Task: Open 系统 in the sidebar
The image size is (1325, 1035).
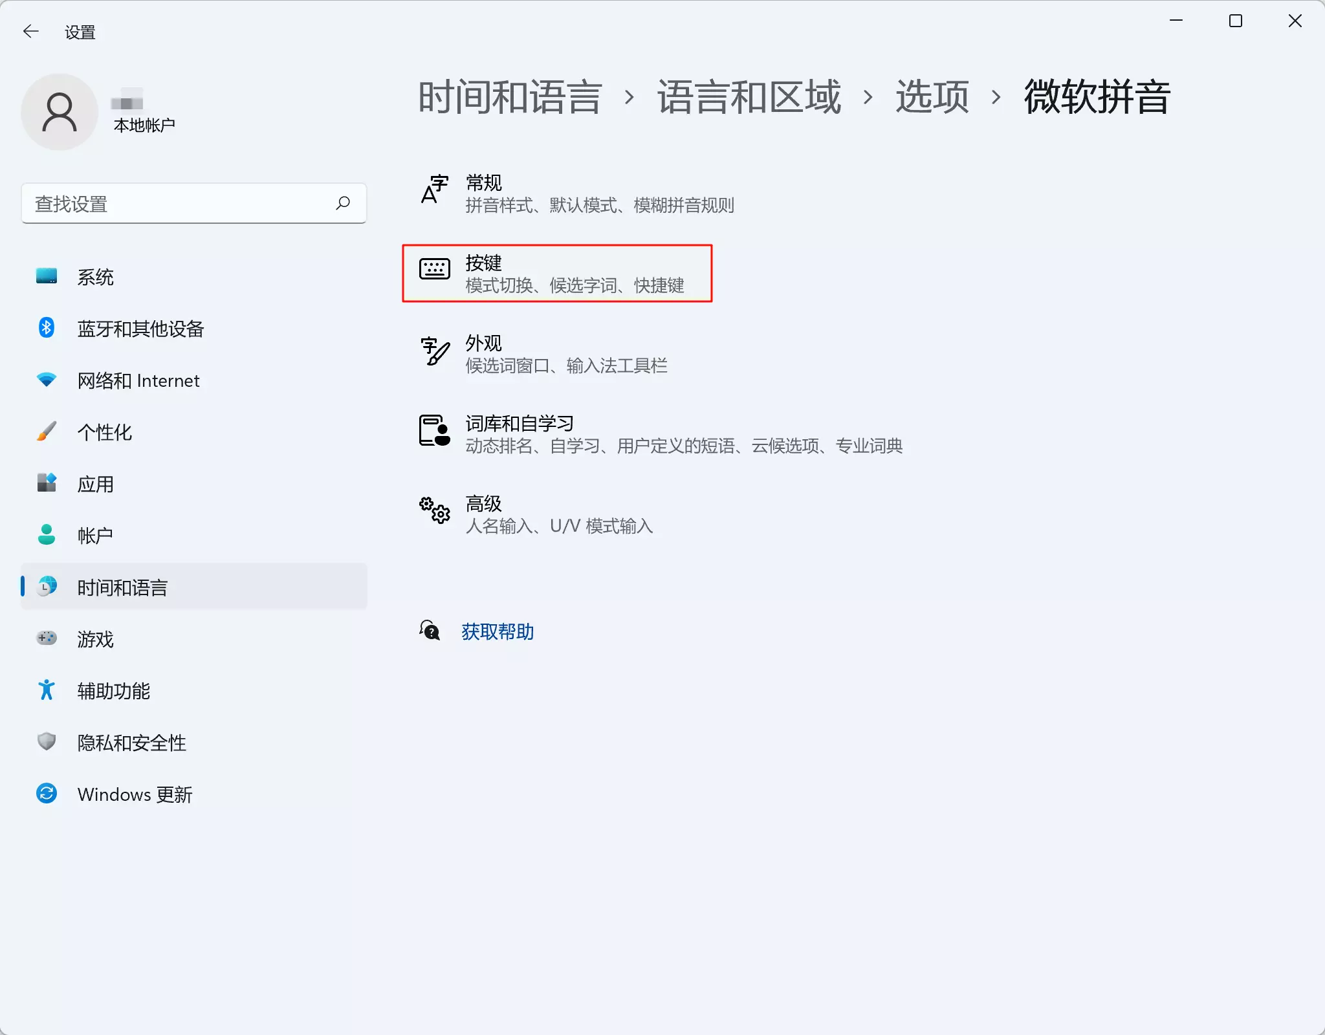Action: coord(95,277)
